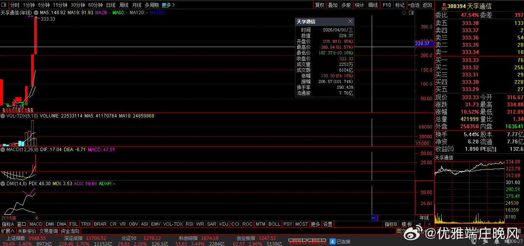Click the plus zoom-in button

click(x=420, y=224)
